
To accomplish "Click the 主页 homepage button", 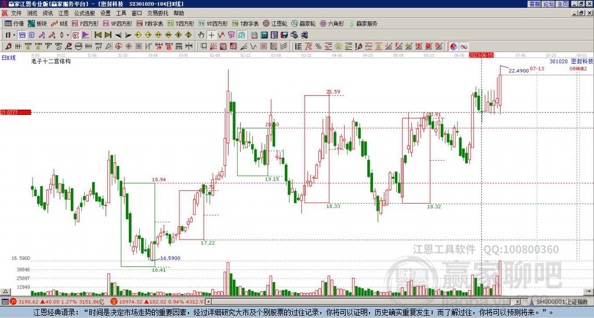I will pos(563,4).
